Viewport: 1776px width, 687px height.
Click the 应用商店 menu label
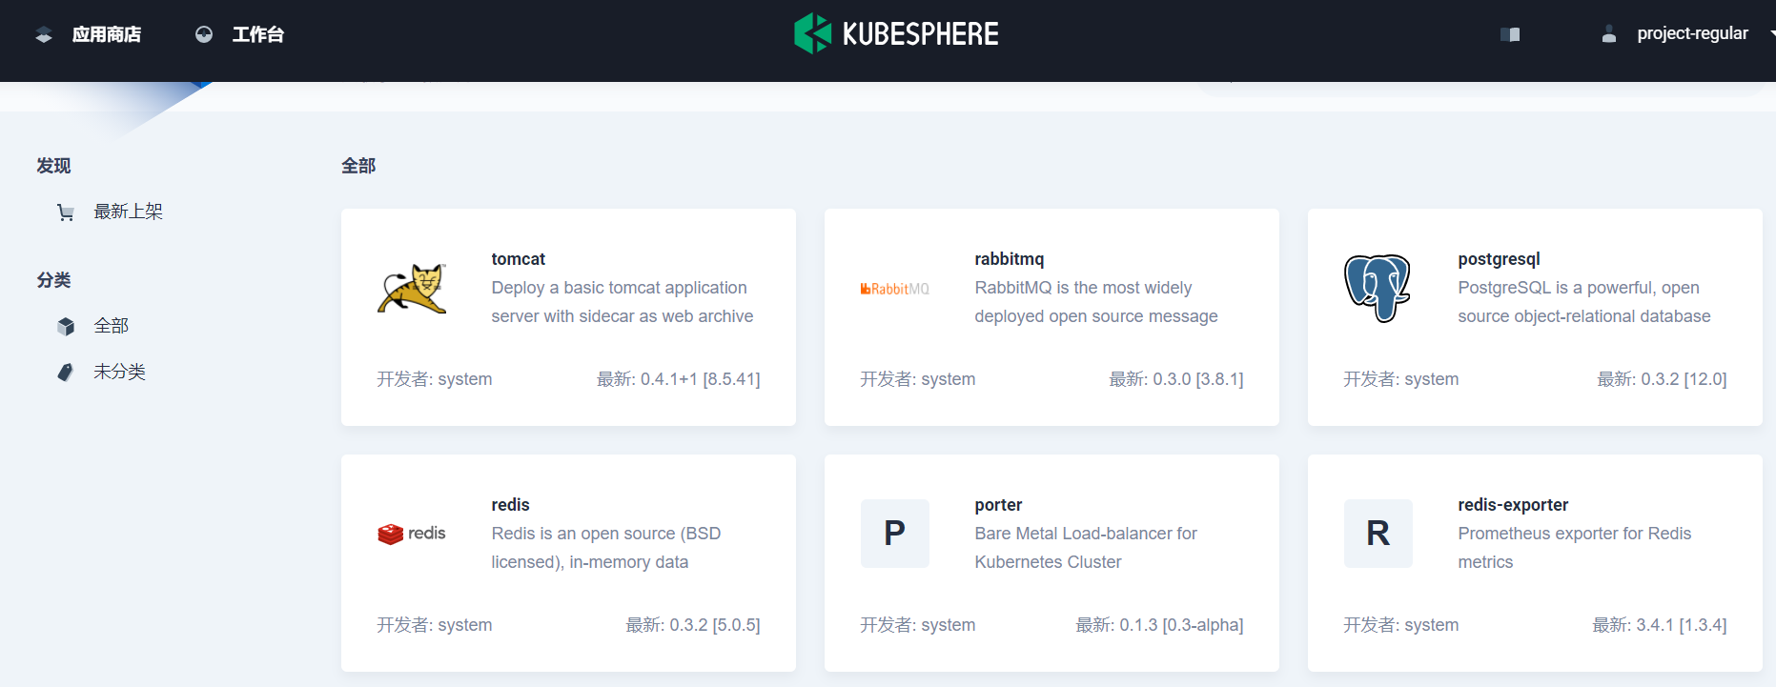point(107,35)
